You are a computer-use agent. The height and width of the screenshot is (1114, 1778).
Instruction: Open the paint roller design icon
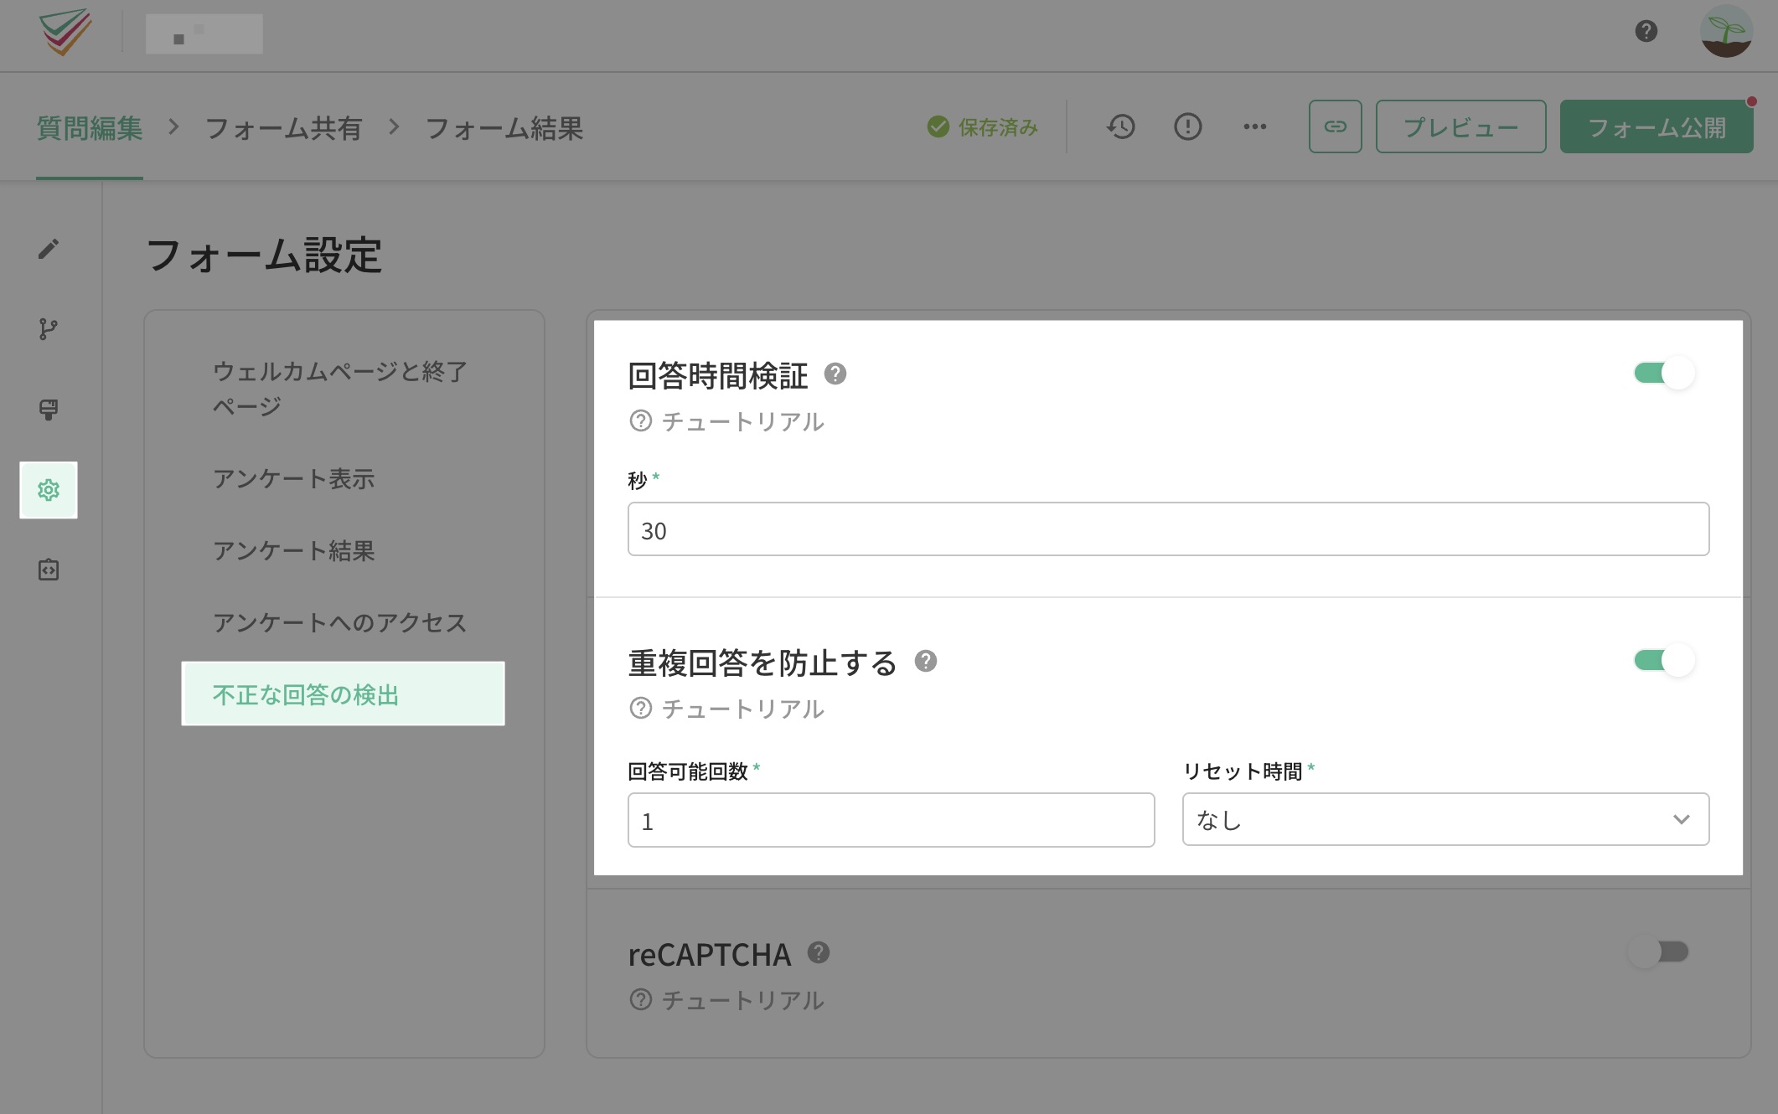tap(49, 410)
